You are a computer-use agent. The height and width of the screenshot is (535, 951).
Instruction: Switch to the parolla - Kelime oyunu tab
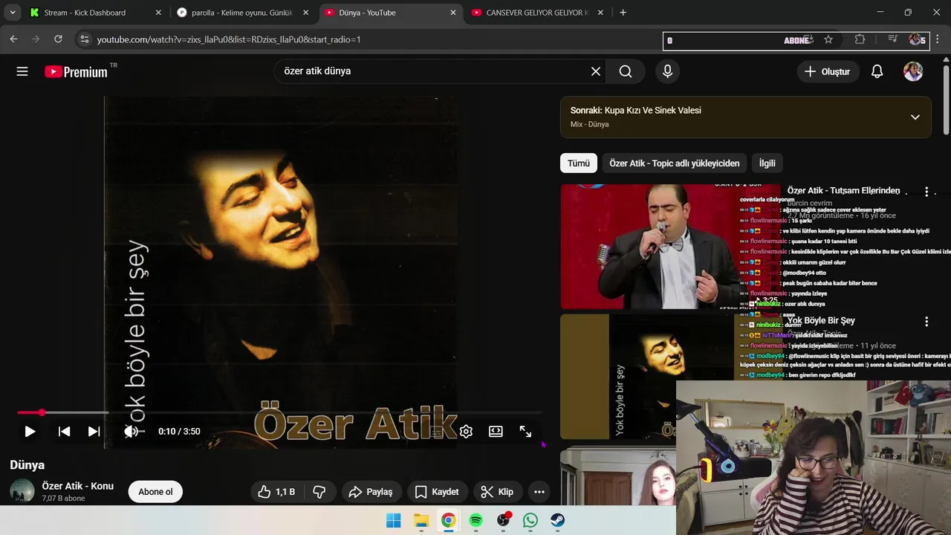point(243,13)
